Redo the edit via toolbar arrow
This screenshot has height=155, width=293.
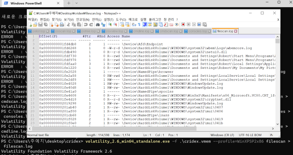click(x=91, y=25)
